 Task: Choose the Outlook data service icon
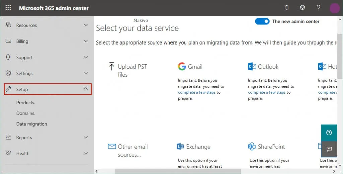pos(252,66)
